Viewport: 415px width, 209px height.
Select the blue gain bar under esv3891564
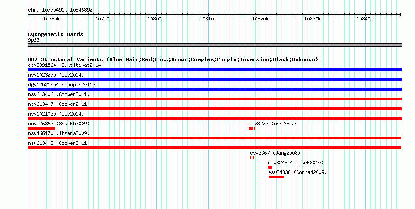coord(214,70)
